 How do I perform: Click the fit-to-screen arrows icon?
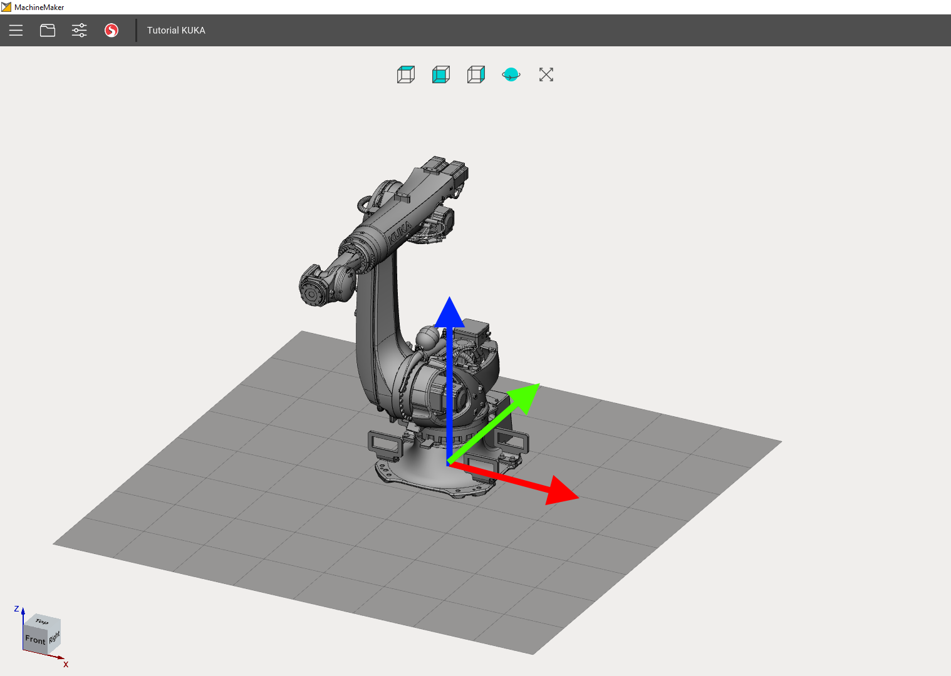pos(546,75)
